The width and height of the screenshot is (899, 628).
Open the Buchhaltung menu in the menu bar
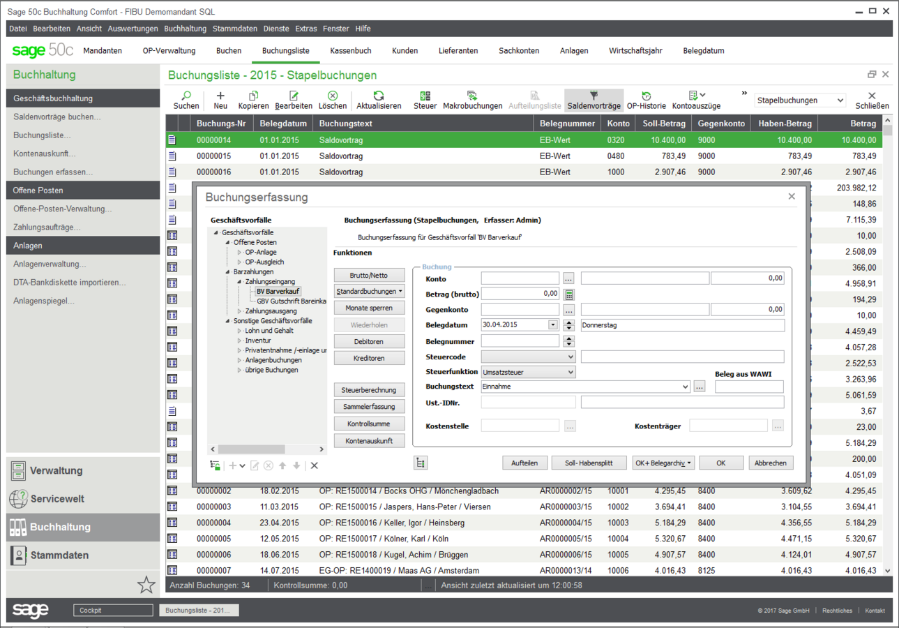[x=185, y=29]
